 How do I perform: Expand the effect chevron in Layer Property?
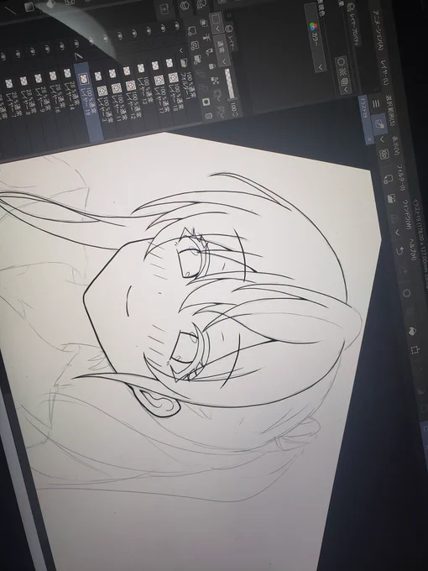[x=346, y=89]
